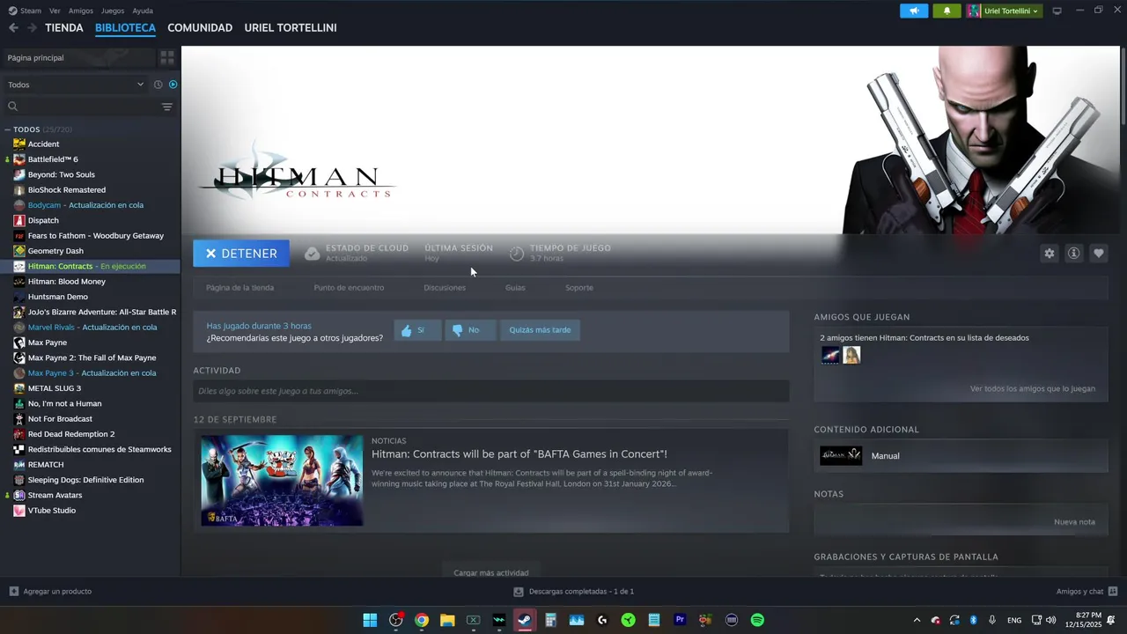Image resolution: width=1127 pixels, height=634 pixels.
Task: Open Hitman: Contracts settings gear
Action: click(x=1049, y=254)
